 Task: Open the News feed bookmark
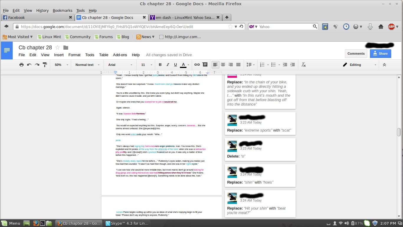pyautogui.click(x=145, y=37)
